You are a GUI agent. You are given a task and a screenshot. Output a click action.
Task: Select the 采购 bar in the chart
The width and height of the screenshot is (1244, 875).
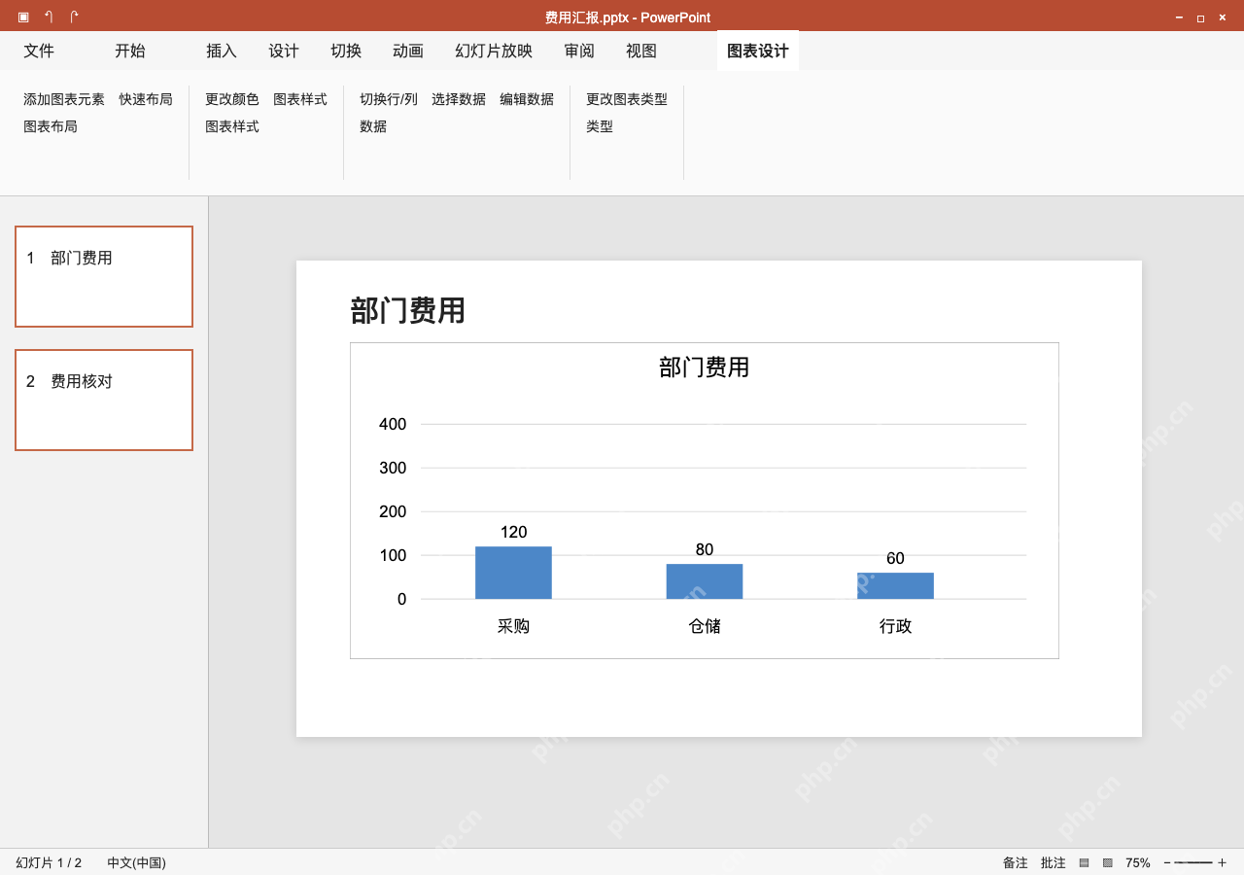tap(513, 573)
